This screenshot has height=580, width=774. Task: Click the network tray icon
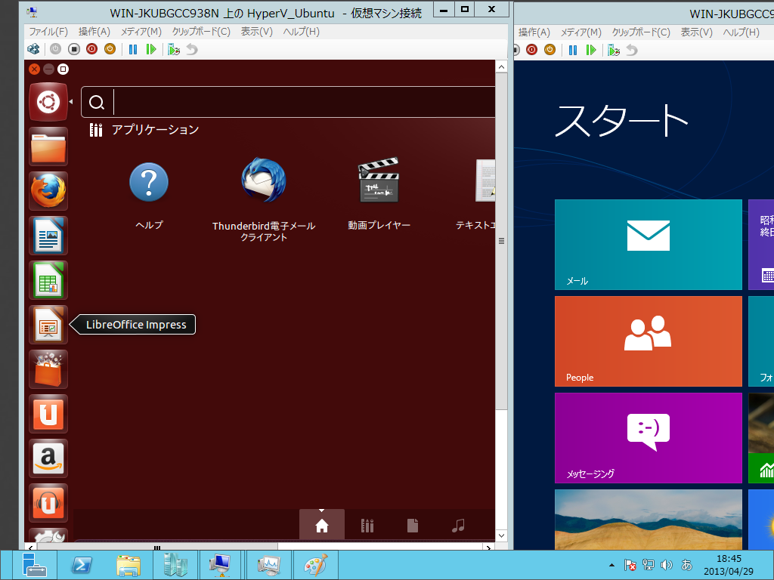tap(648, 565)
